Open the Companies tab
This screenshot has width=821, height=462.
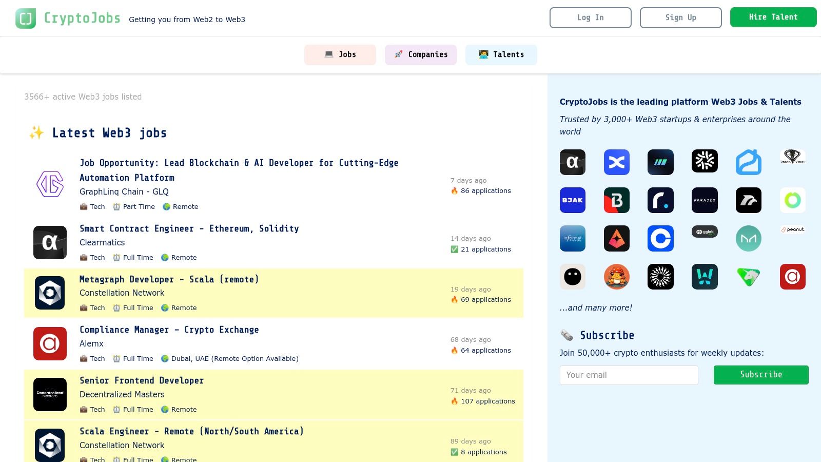[x=421, y=55]
